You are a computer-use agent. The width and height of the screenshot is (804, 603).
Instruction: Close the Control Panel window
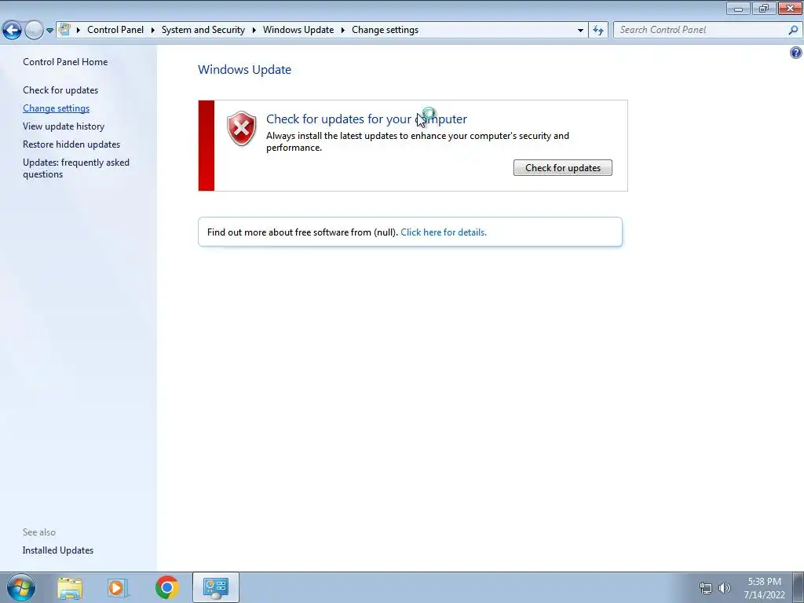coord(790,8)
